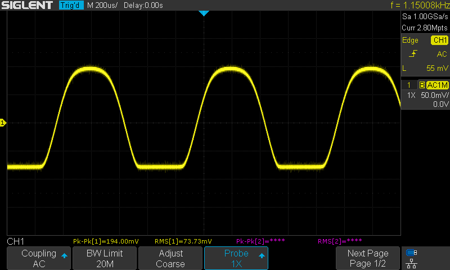
Task: Click the blue arrow on the Probe button
Action: pos(262,255)
